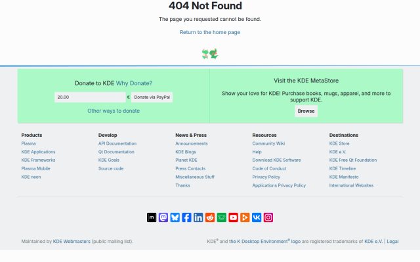Open Community Wiki link
Screen dimensions: 420x262
(x=268, y=143)
